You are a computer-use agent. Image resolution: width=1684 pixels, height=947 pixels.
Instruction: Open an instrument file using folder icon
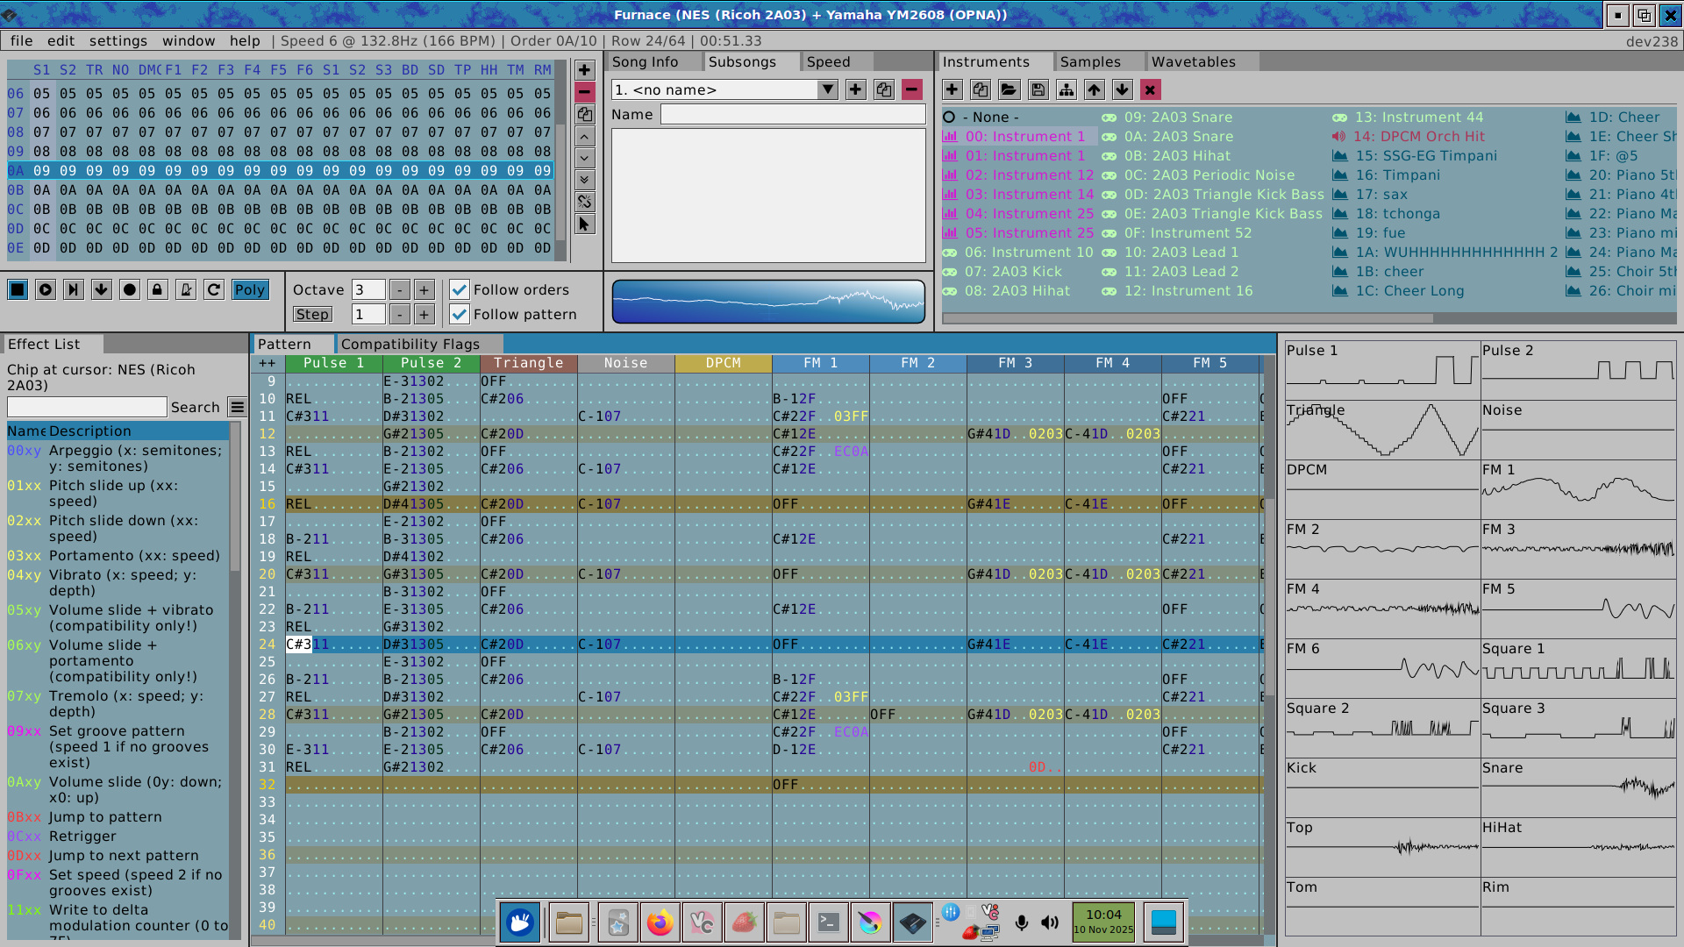pos(1009,90)
